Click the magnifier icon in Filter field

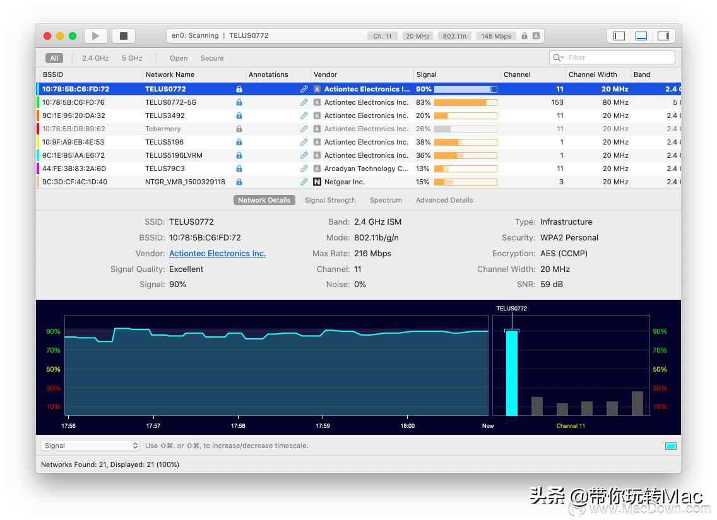(x=558, y=57)
